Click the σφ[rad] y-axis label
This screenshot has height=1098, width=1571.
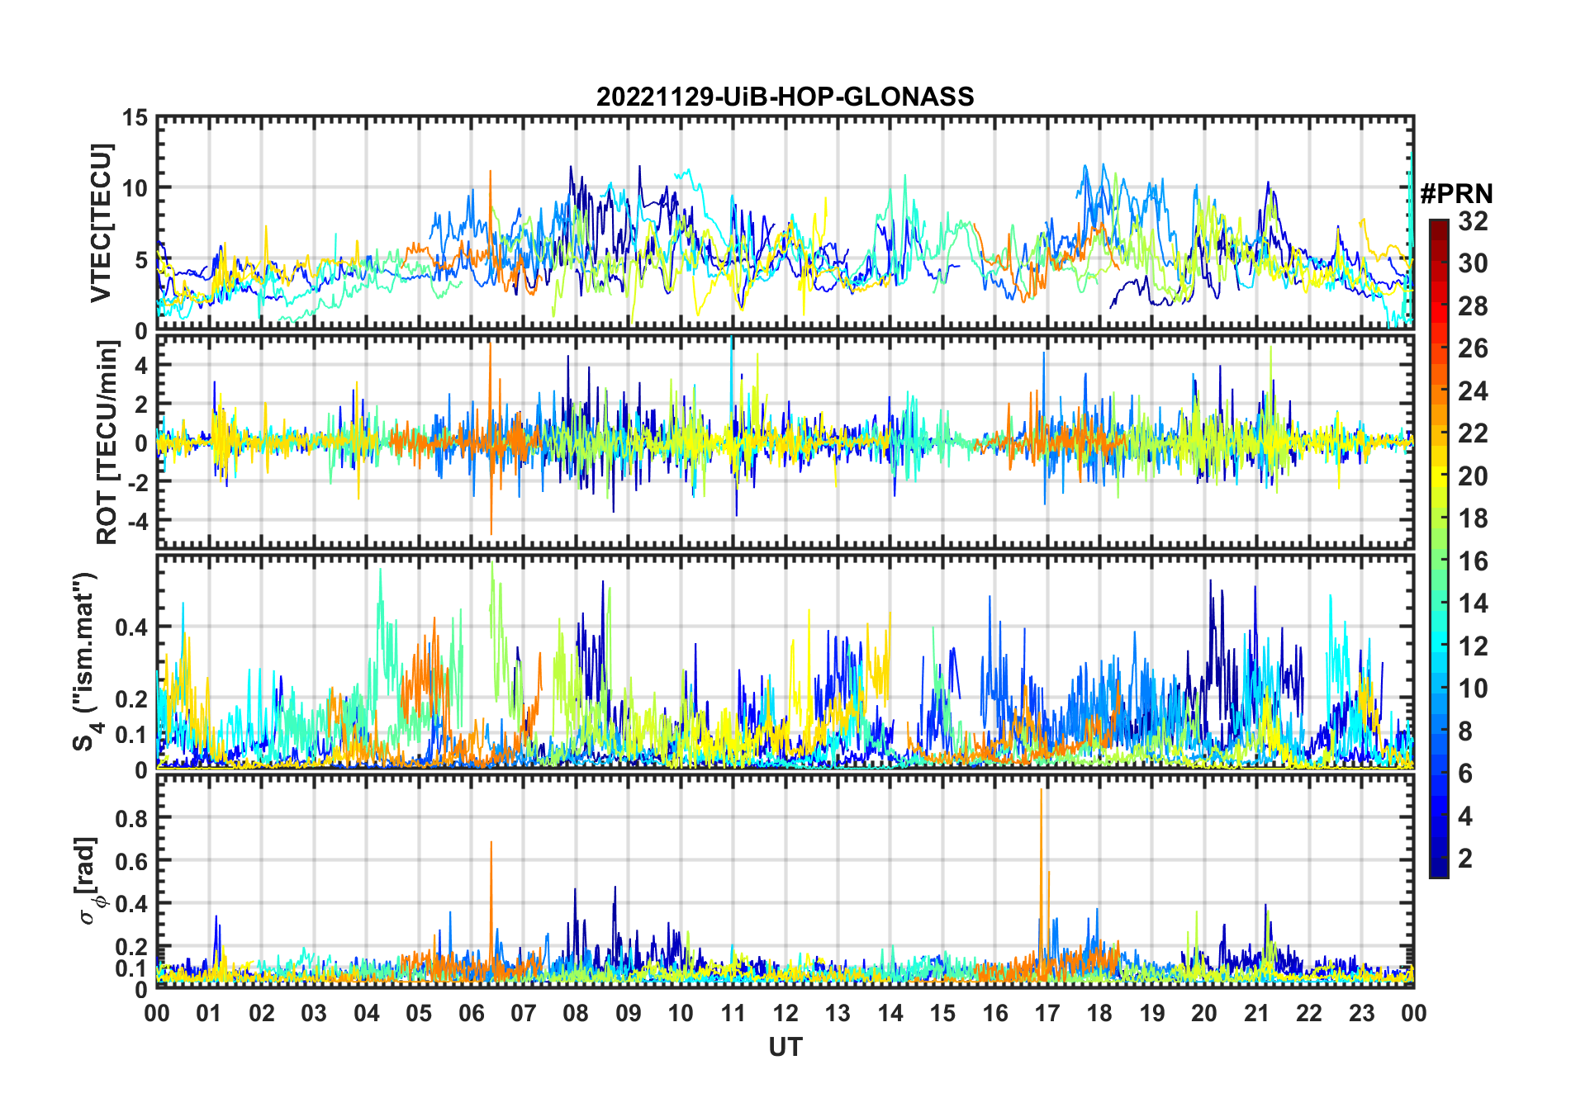click(x=88, y=881)
